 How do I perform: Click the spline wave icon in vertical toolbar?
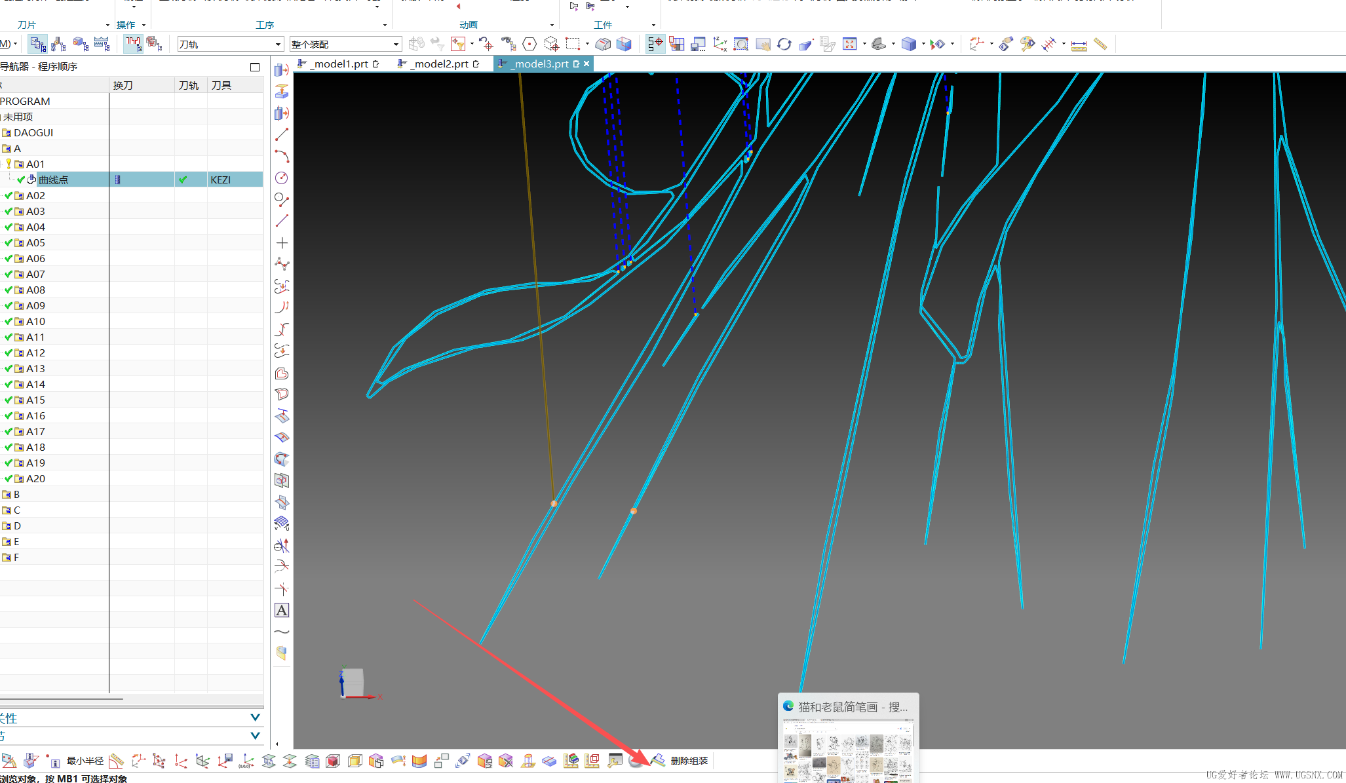pyautogui.click(x=282, y=632)
